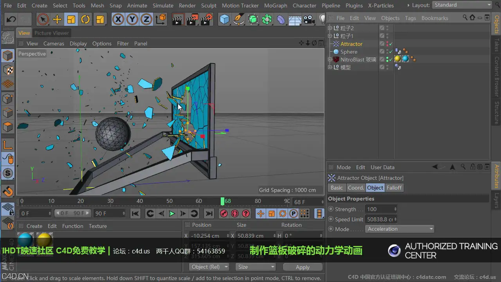
Task: Open the Mode Acceleration dropdown
Action: point(400,229)
